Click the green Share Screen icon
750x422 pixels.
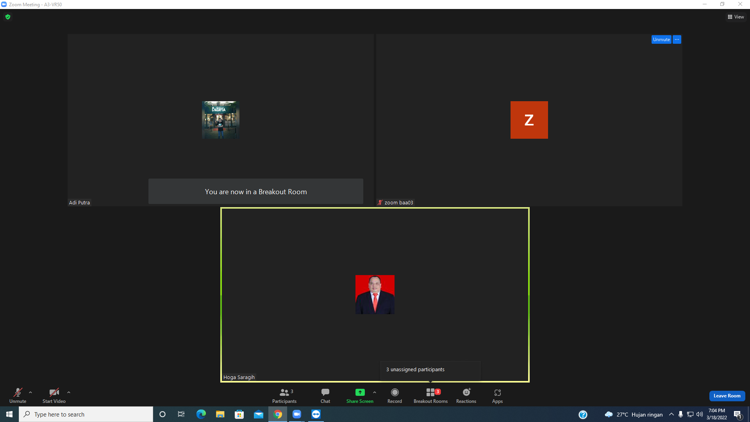(360, 392)
